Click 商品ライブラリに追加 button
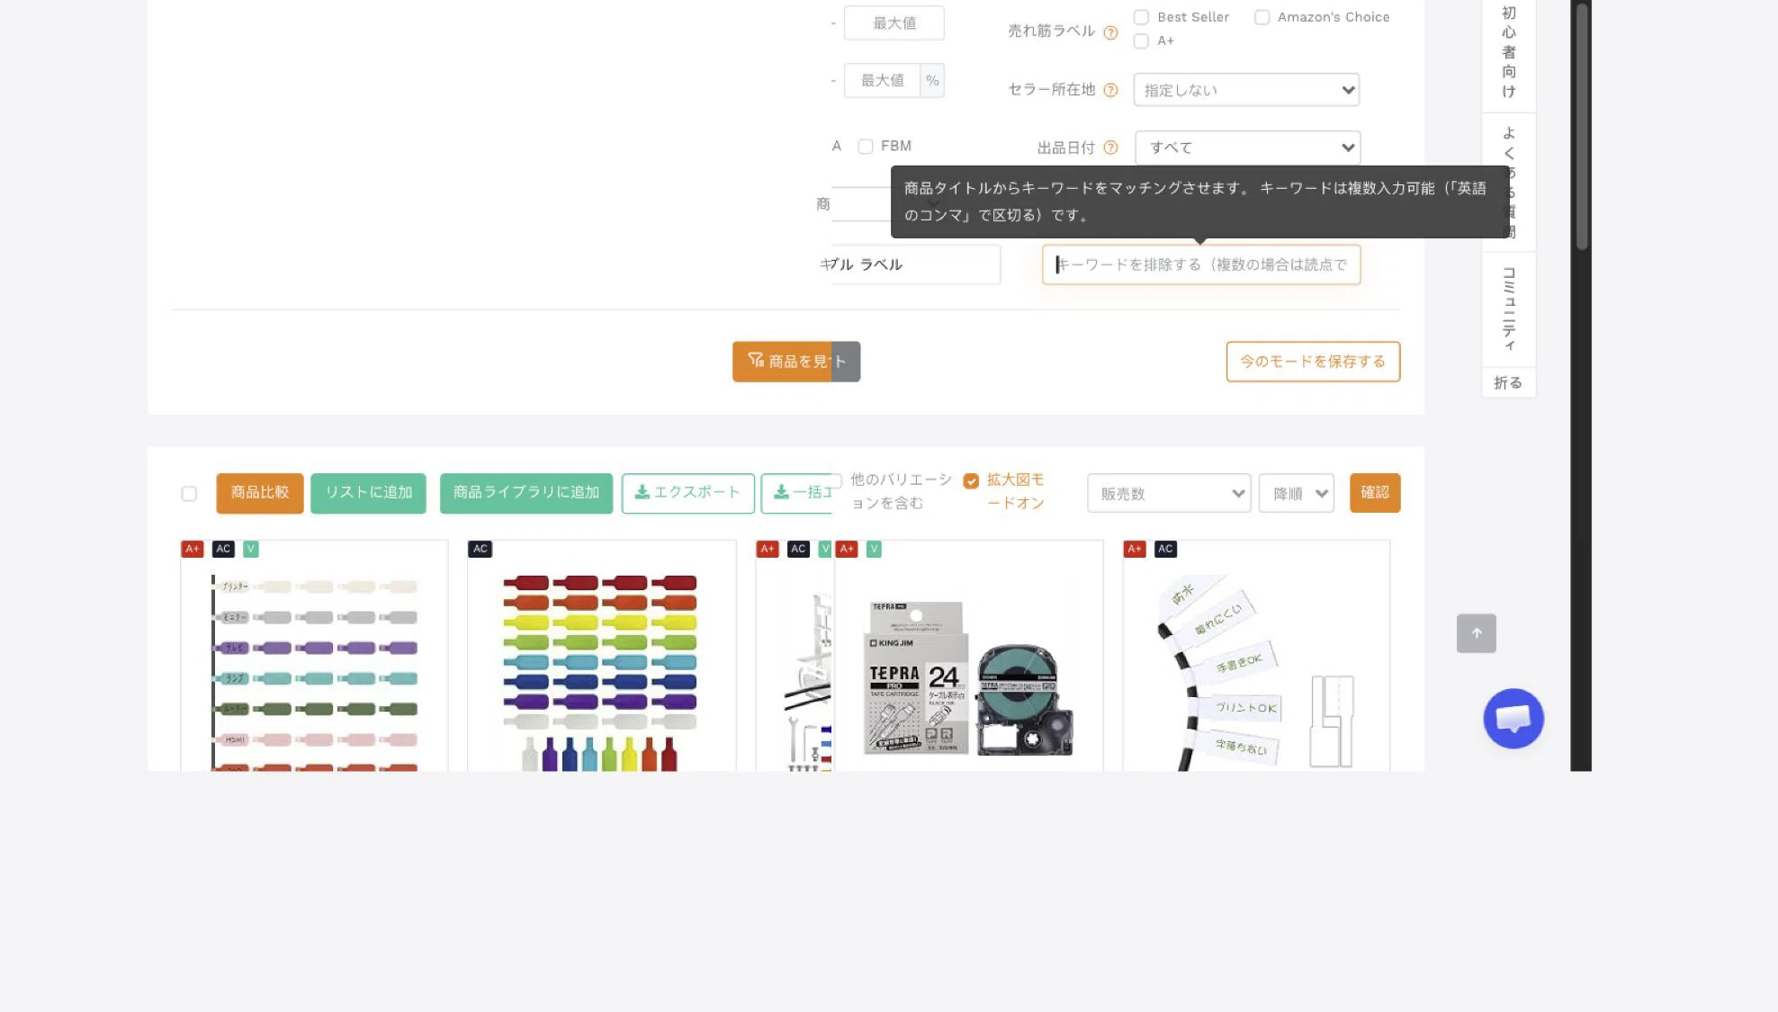Screen dimensions: 1778x1012 tap(526, 493)
